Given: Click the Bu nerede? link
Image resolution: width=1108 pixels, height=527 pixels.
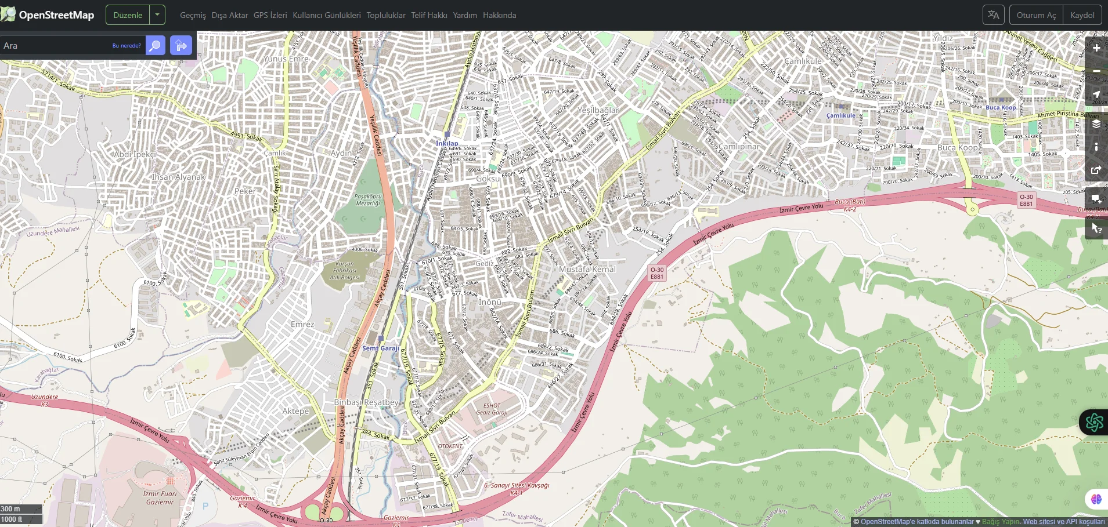Looking at the screenshot, I should (x=127, y=46).
